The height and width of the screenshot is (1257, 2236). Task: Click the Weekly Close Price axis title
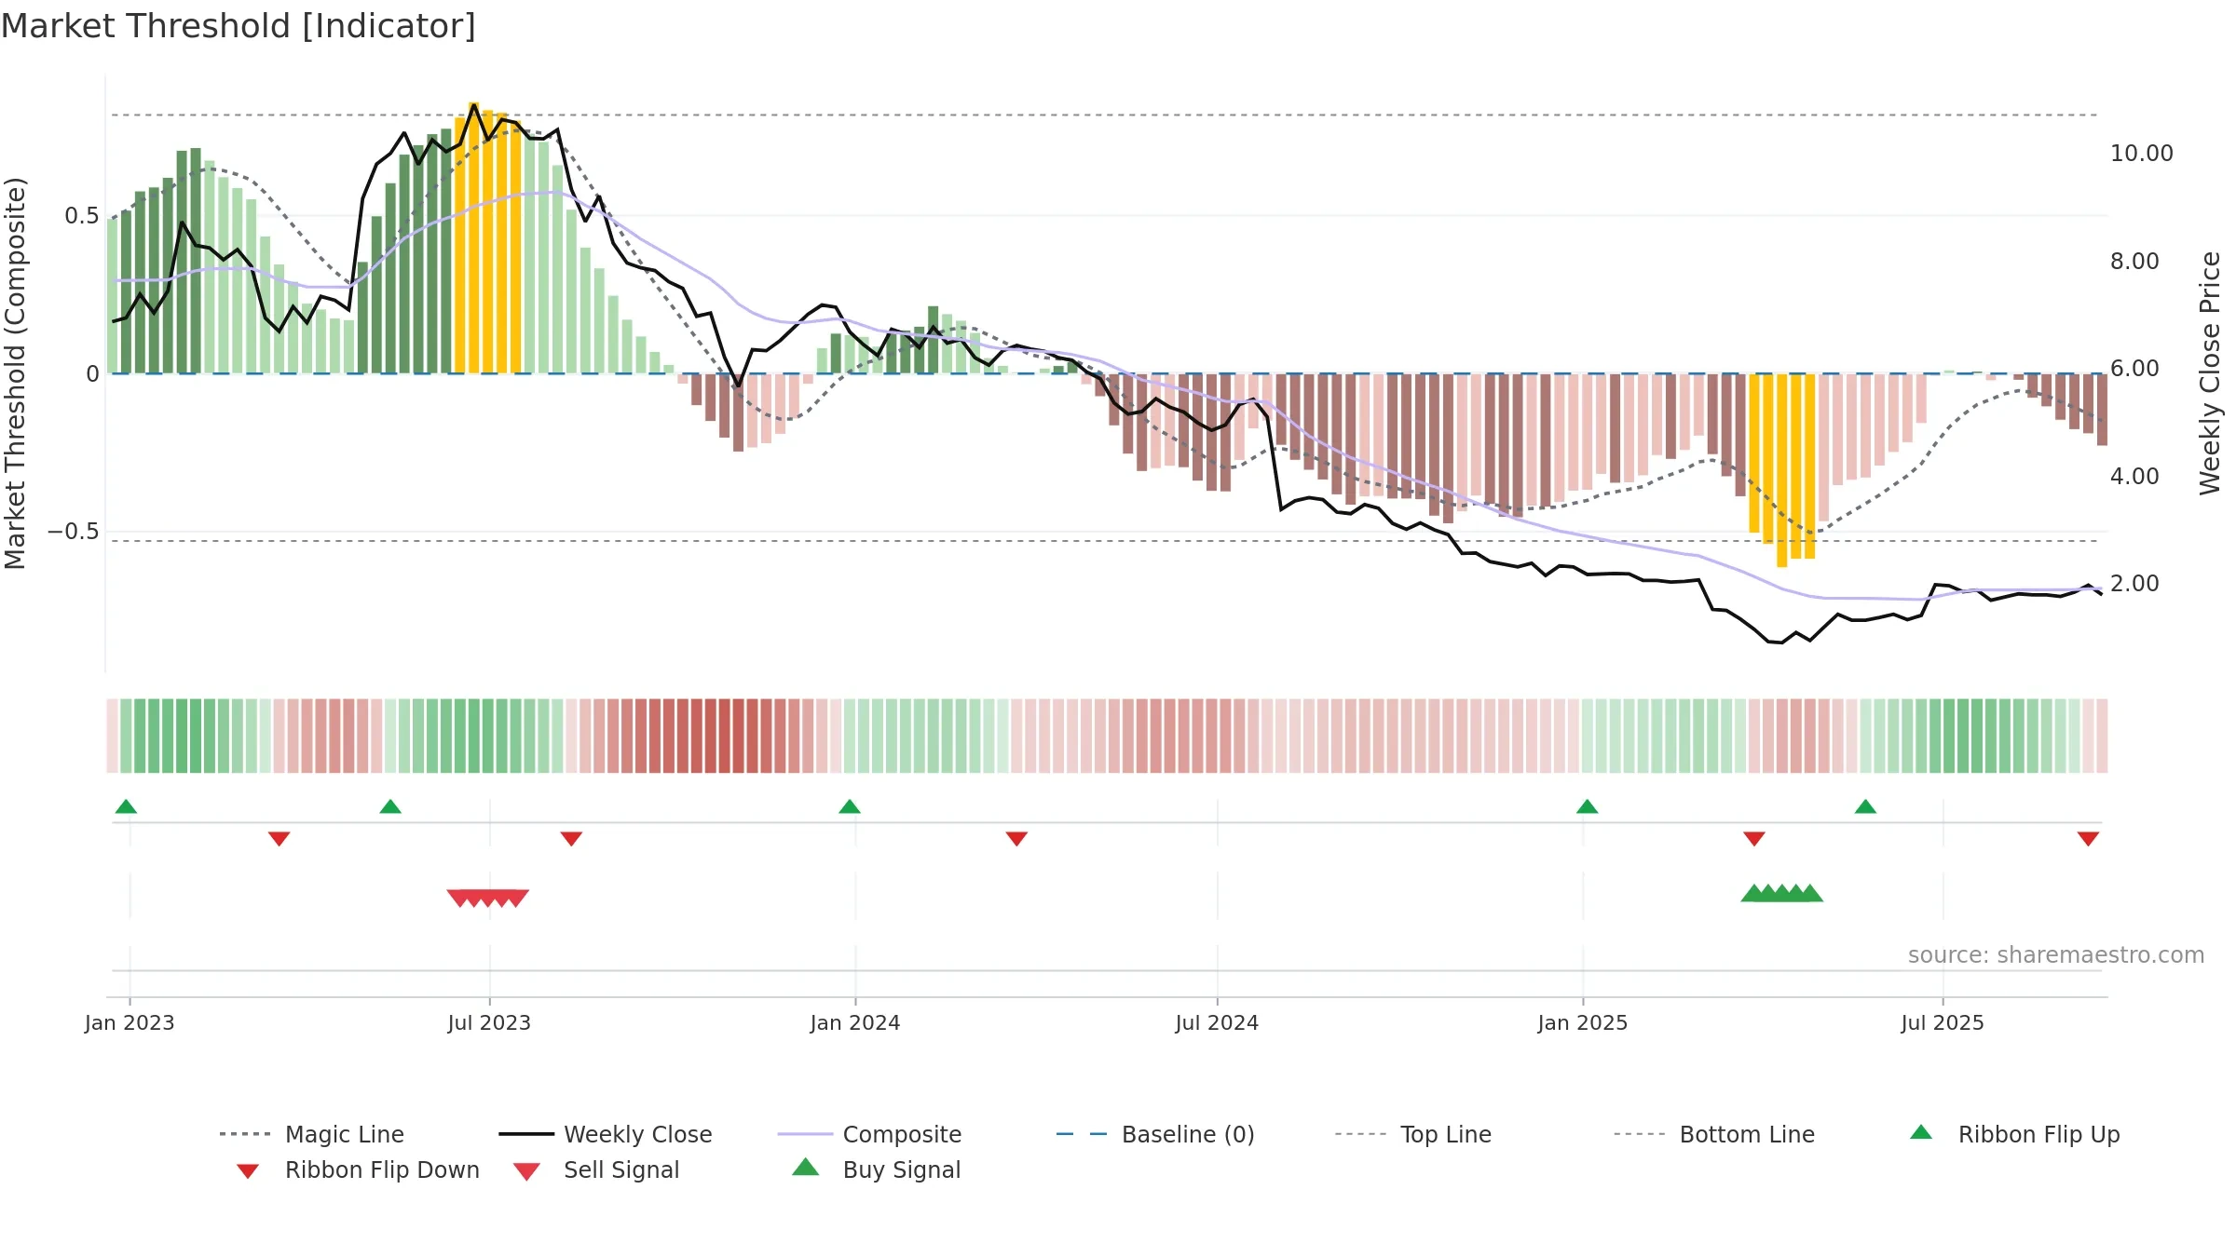click(x=2210, y=373)
